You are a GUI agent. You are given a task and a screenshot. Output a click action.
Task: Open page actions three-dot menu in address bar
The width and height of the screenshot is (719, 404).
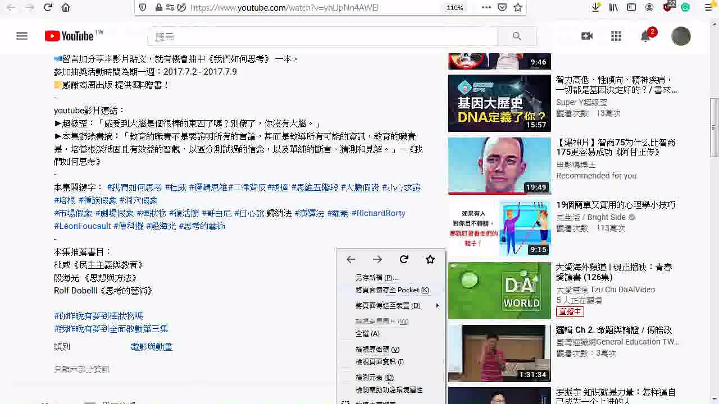tap(486, 8)
